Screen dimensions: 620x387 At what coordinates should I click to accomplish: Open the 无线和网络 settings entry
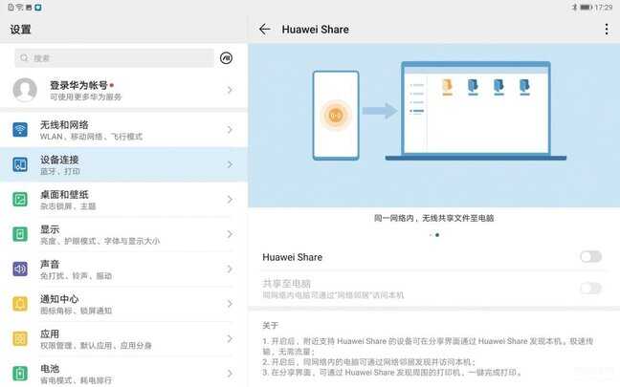pos(123,130)
